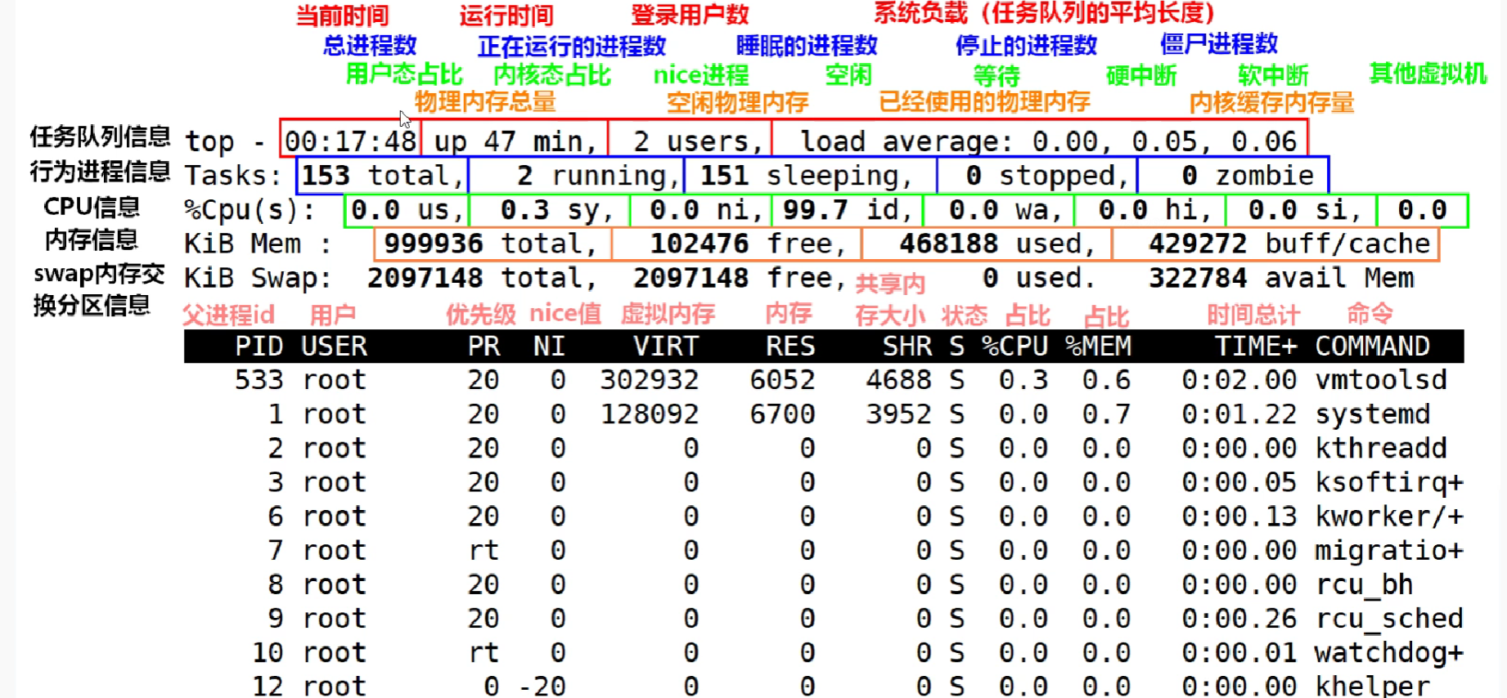Viewport: 1507px width, 698px height.
Task: Click the 0:02.00 time value
Action: coord(1239,380)
